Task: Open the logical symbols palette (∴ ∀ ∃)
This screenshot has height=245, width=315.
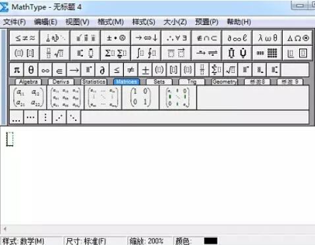Action: click(x=176, y=38)
